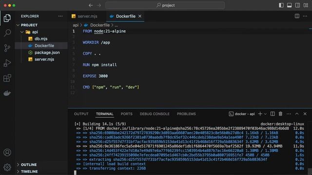Toggle primary sidebar layout icon

point(281,5)
